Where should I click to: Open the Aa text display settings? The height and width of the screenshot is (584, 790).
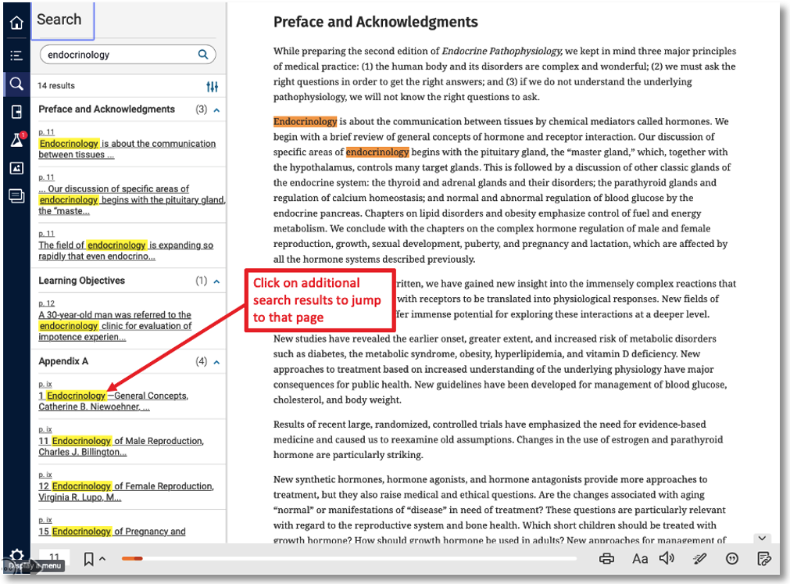pyautogui.click(x=640, y=558)
